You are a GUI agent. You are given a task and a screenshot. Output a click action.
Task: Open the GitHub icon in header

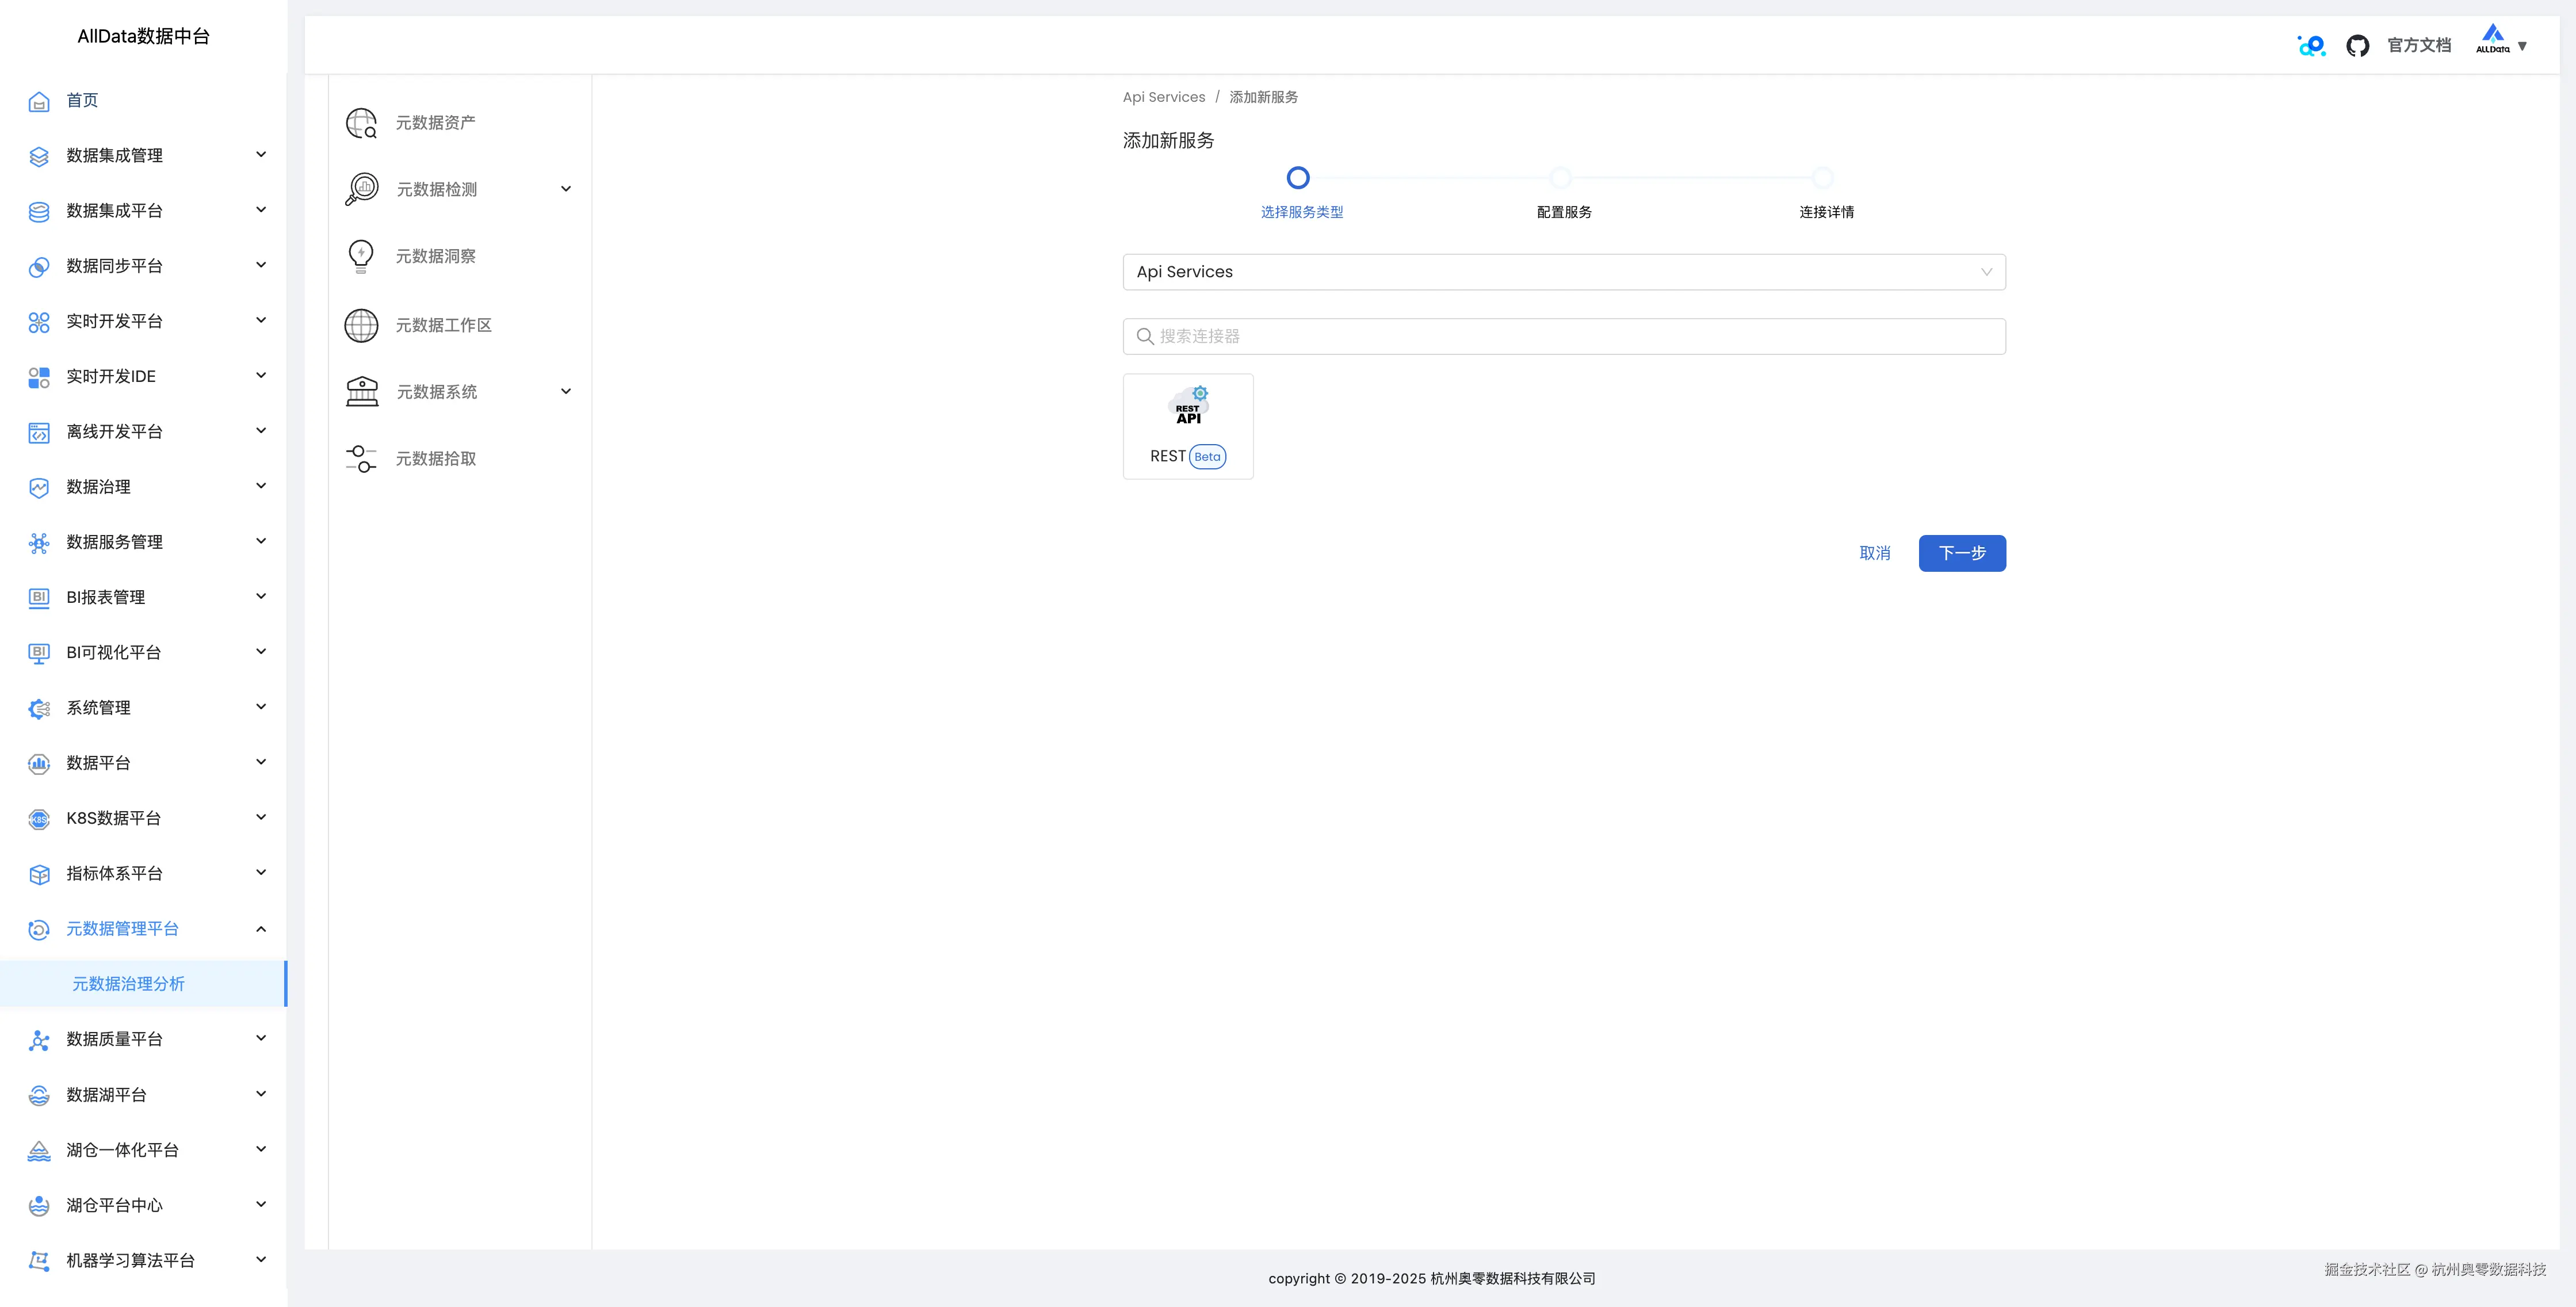(2357, 46)
